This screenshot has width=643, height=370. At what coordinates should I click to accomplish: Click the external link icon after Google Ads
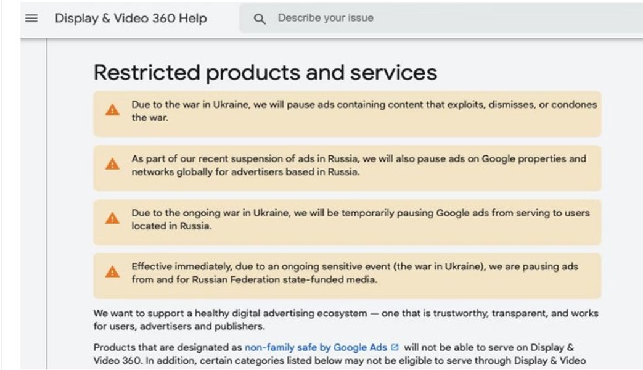395,348
